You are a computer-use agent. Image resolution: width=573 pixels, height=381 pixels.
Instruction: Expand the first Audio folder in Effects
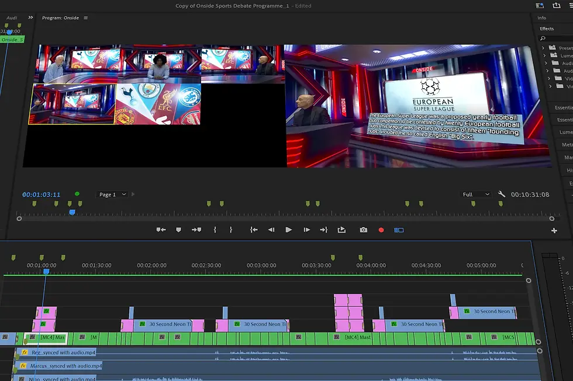pos(546,63)
